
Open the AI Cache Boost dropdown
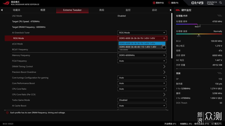(142, 106)
